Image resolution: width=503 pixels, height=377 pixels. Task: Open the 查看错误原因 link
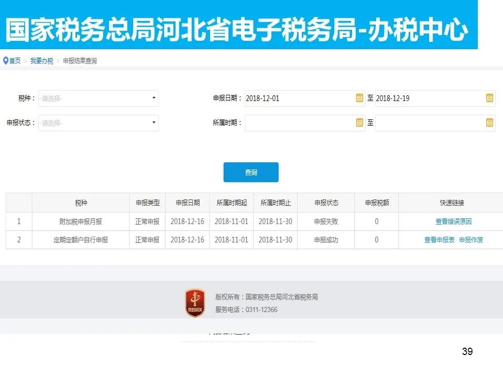tap(453, 221)
